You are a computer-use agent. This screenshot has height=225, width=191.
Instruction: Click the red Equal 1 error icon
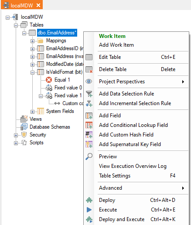[x=49, y=80]
